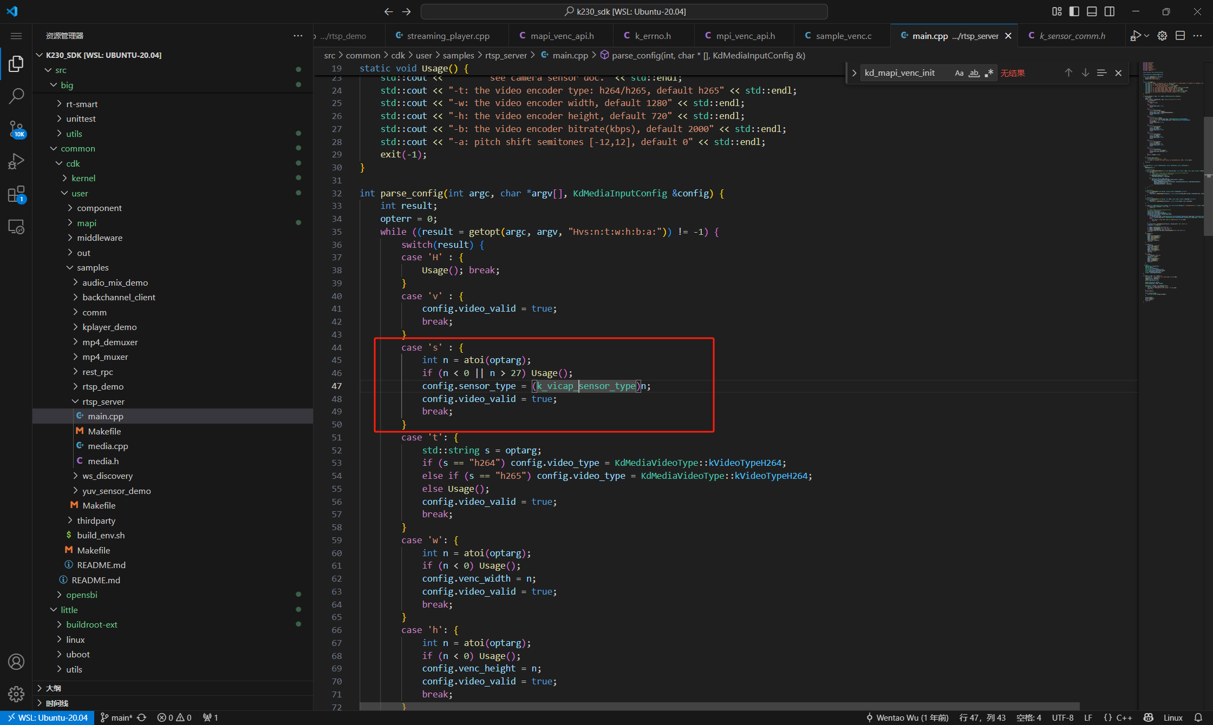The height and width of the screenshot is (725, 1213).
Task: Open the run dropdown arrow beside play icon
Action: point(1146,36)
